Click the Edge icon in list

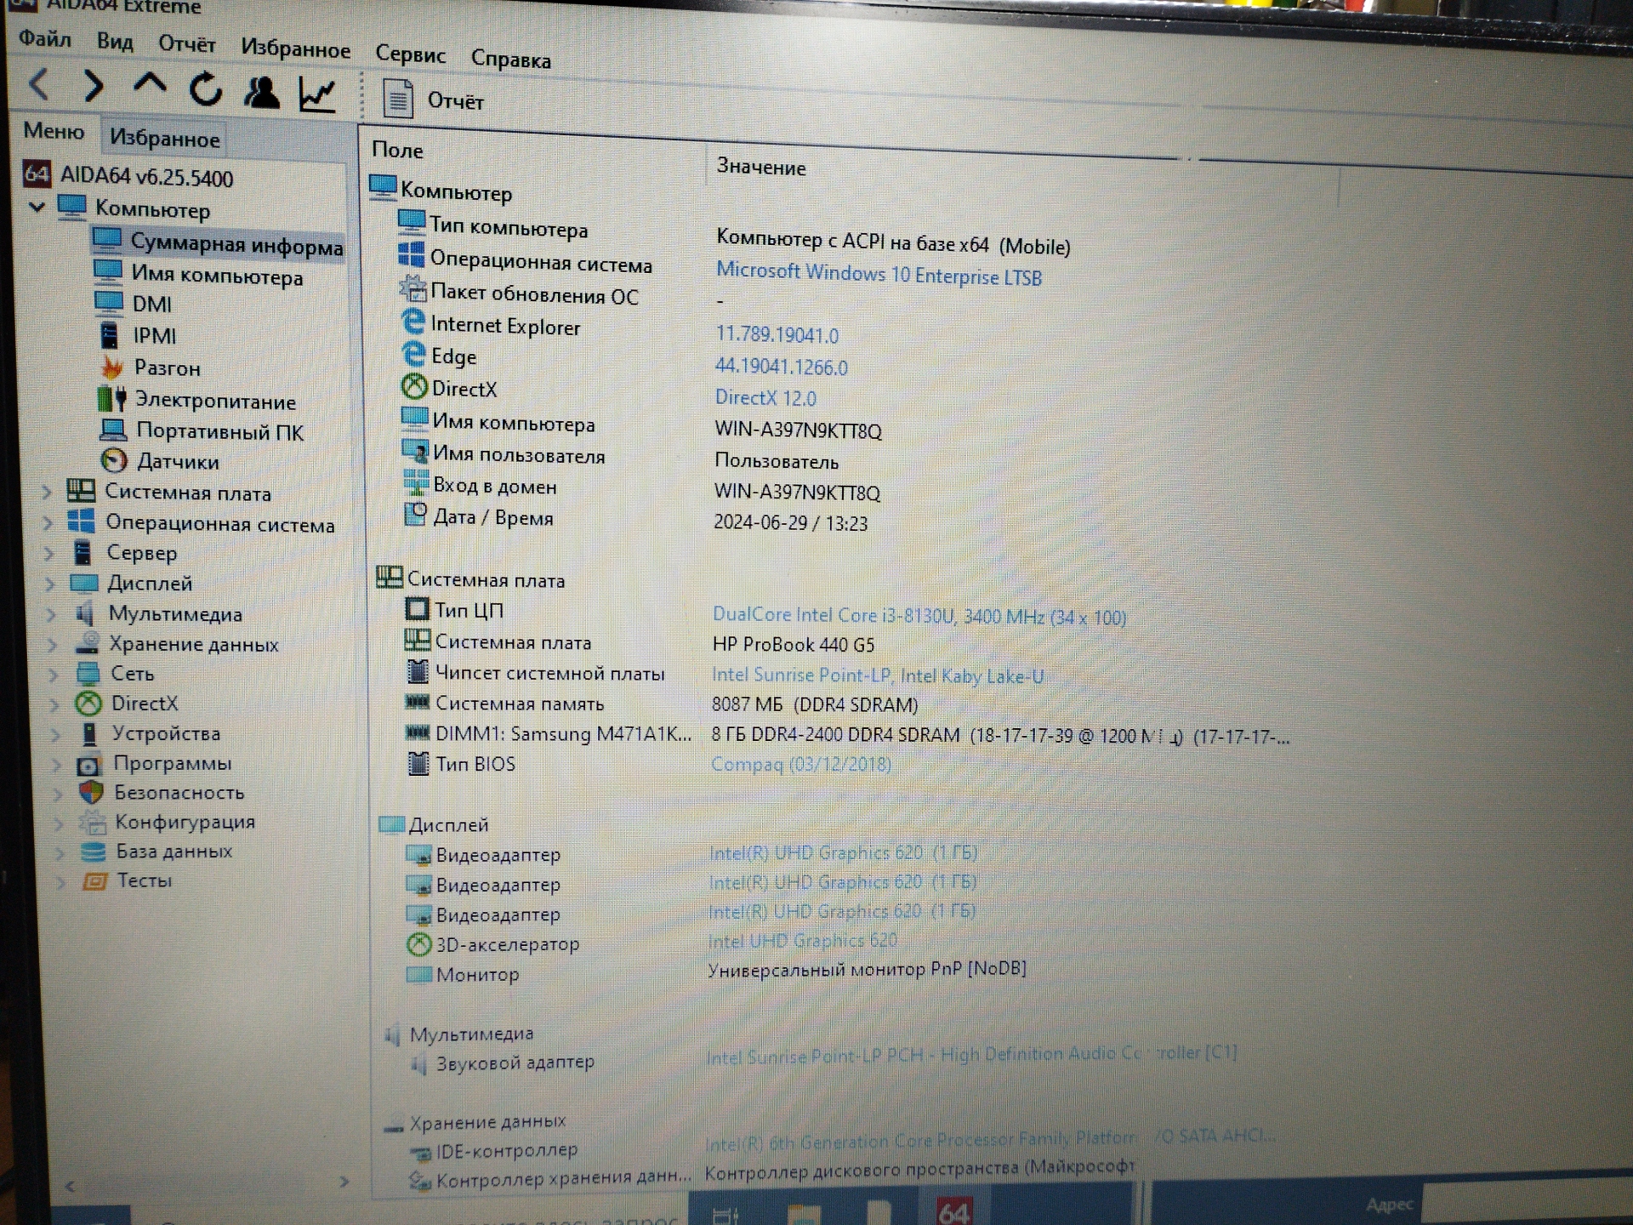(413, 354)
